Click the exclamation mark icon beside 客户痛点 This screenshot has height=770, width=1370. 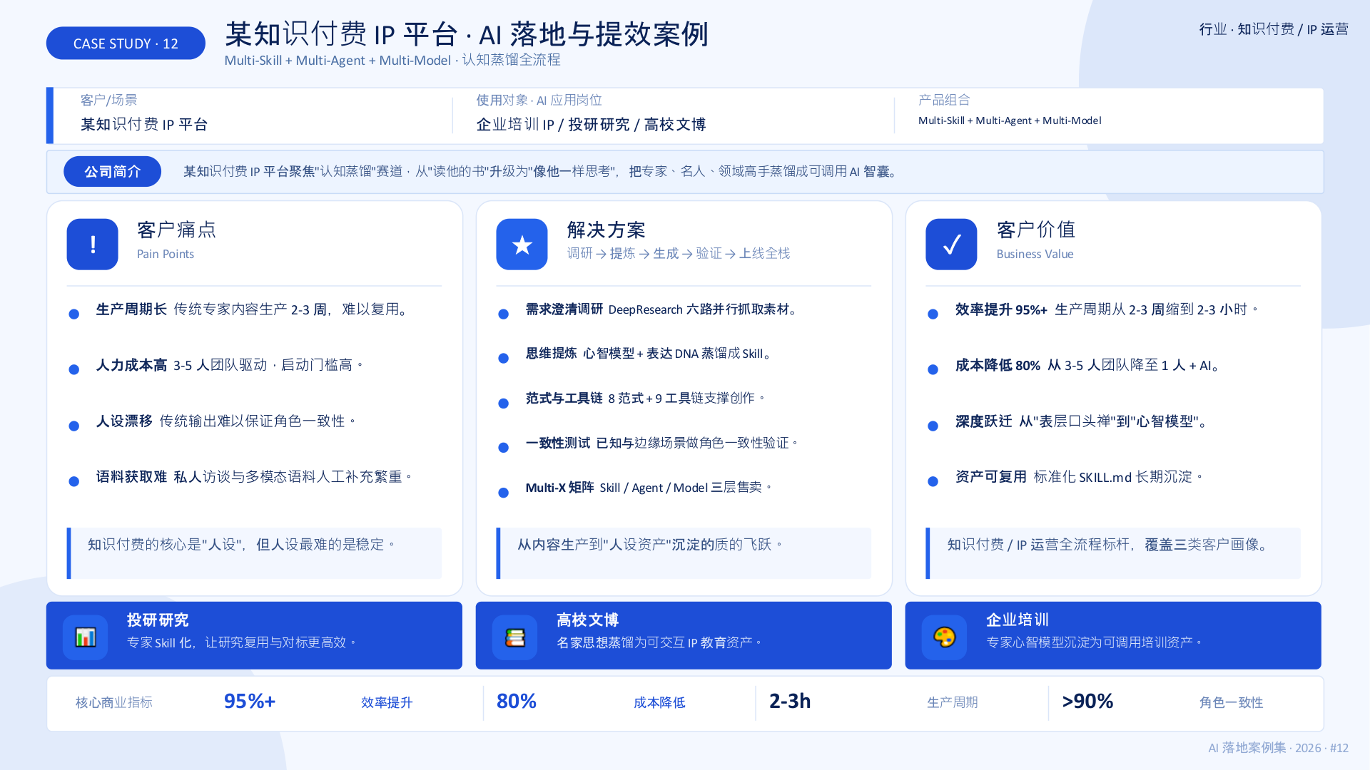click(92, 245)
